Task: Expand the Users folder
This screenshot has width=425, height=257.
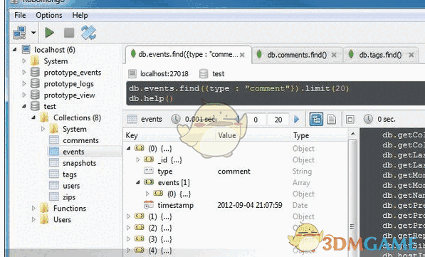Action: click(33, 219)
